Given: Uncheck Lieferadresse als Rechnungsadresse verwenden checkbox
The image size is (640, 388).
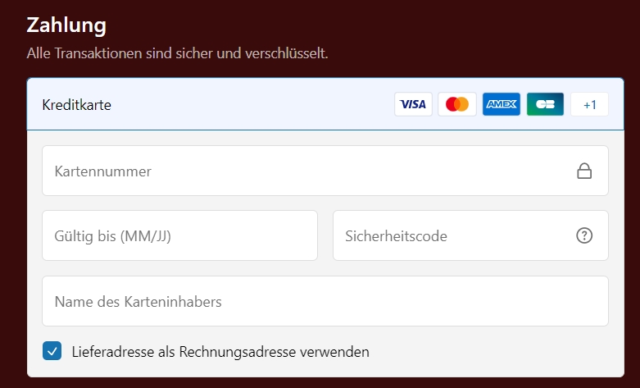Looking at the screenshot, I should pyautogui.click(x=52, y=351).
